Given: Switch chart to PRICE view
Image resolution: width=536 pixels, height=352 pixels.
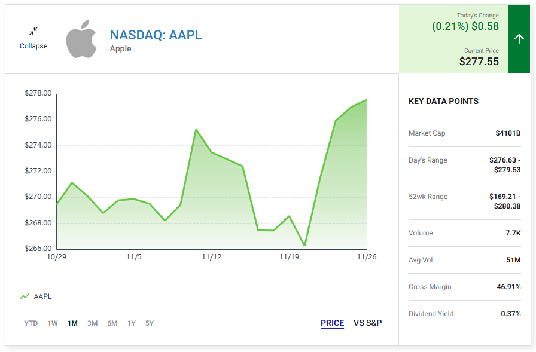Looking at the screenshot, I should (332, 323).
